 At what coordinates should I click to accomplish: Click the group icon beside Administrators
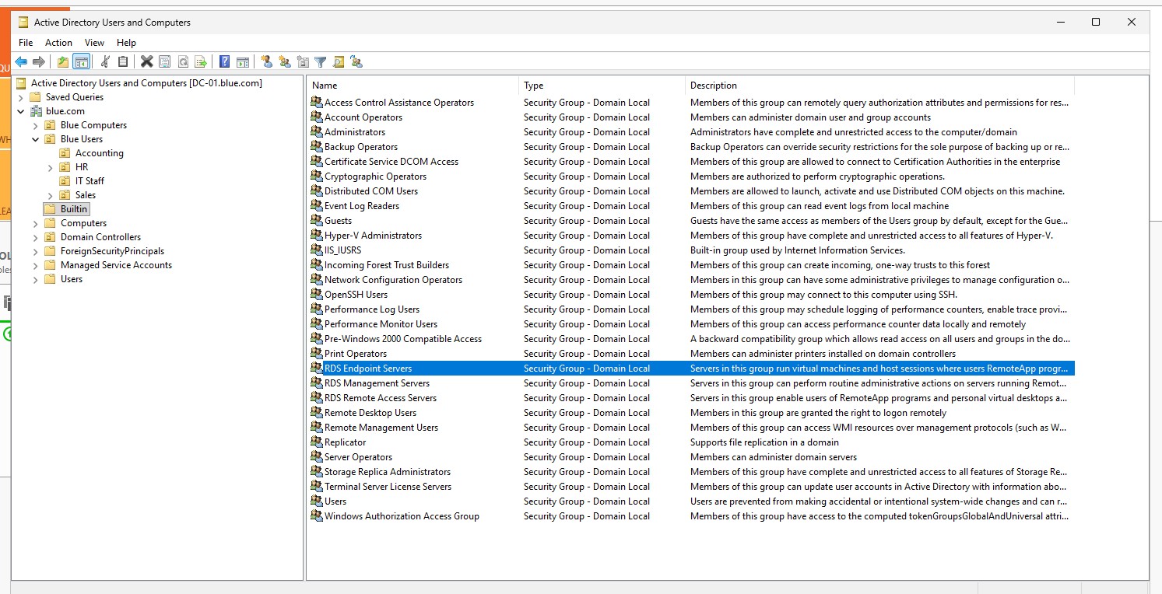[316, 132]
